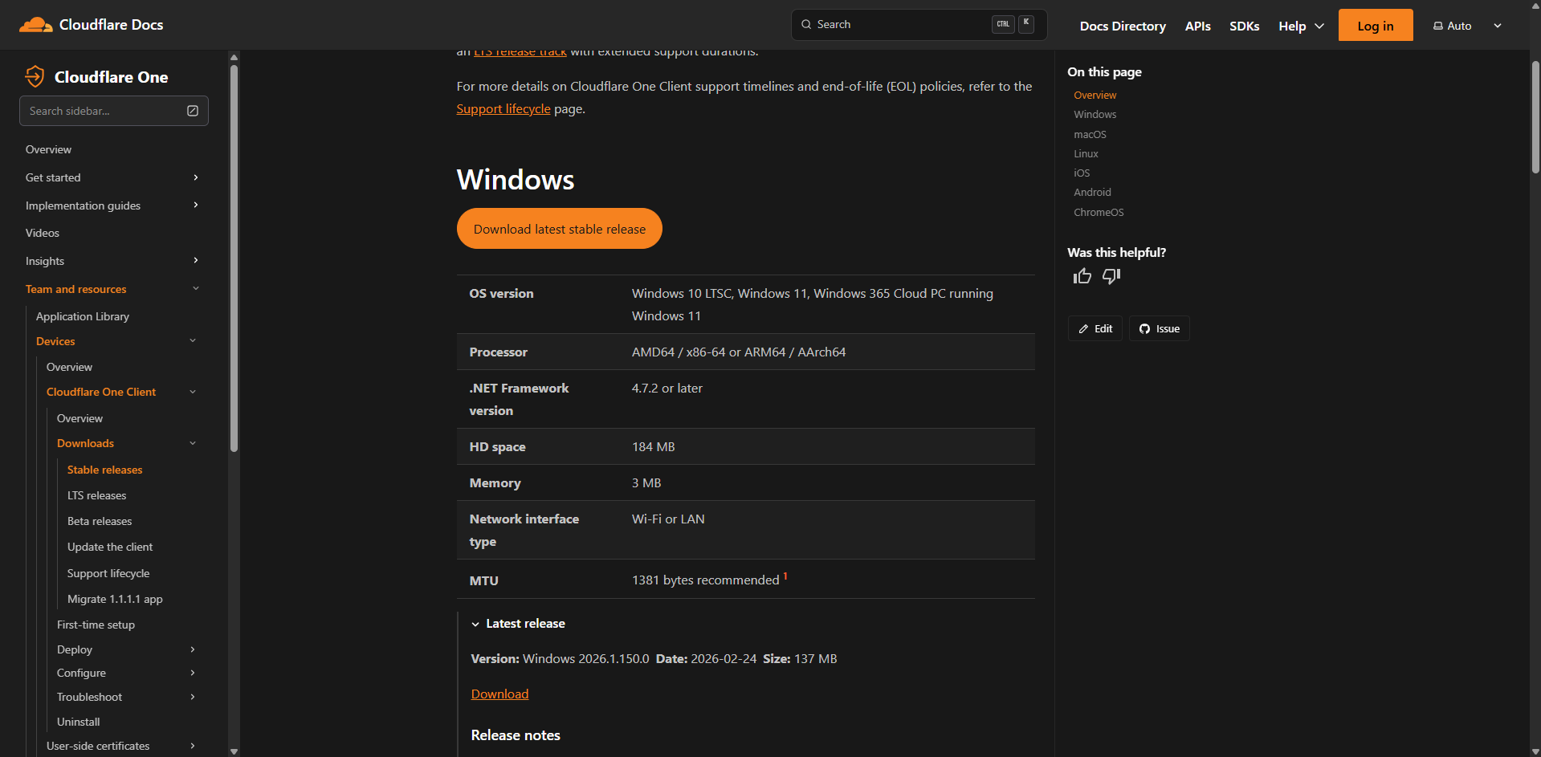1541x757 pixels.
Task: Click the clear icon in sidebar search
Action: 193,111
